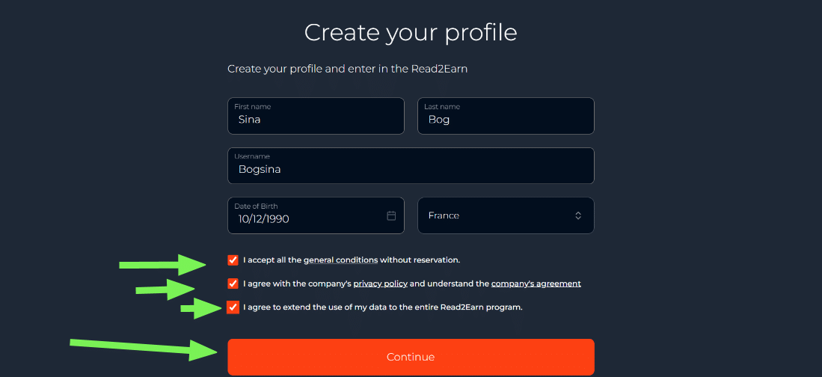Open the general conditions link
Viewport: 822px width, 377px height.
coord(340,260)
